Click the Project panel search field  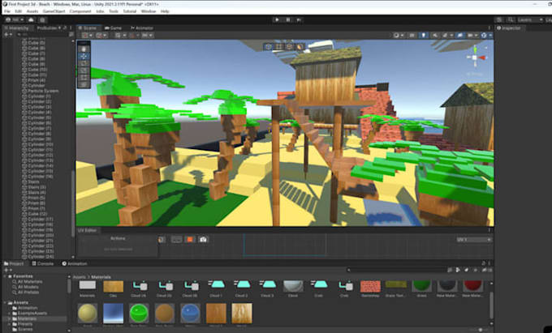coord(396,270)
